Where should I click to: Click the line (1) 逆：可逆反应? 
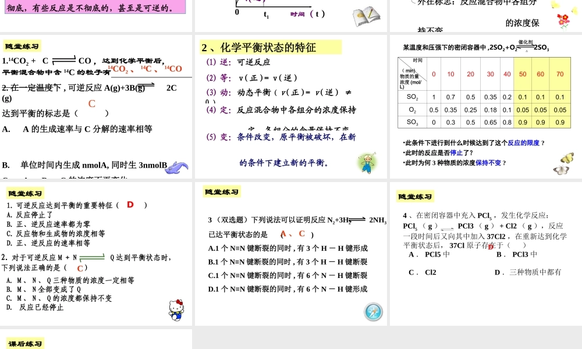(x=238, y=62)
